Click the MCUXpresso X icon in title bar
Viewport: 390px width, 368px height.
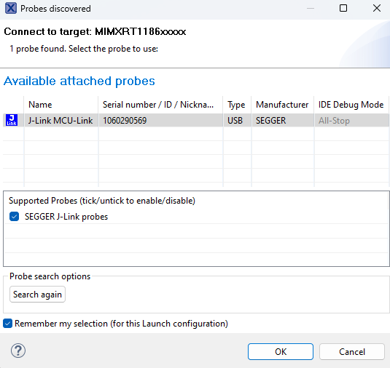coord(11,9)
